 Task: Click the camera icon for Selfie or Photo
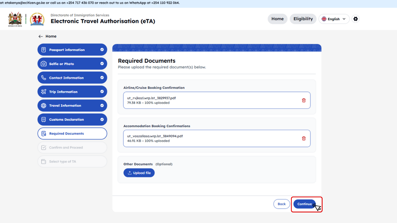(44, 64)
